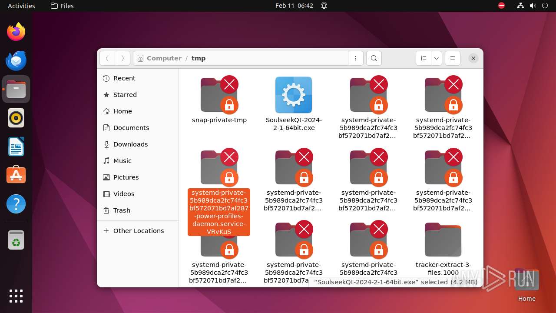Open Documents in the sidebar
556x313 pixels.
coord(138,128)
